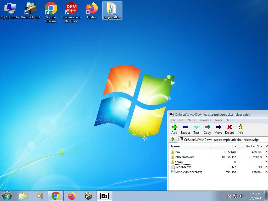Open the Windows Start menu

(x=7, y=196)
